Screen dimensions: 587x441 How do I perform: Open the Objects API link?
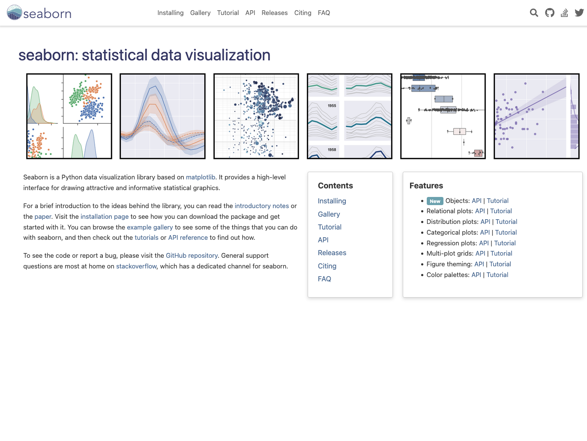(x=476, y=201)
